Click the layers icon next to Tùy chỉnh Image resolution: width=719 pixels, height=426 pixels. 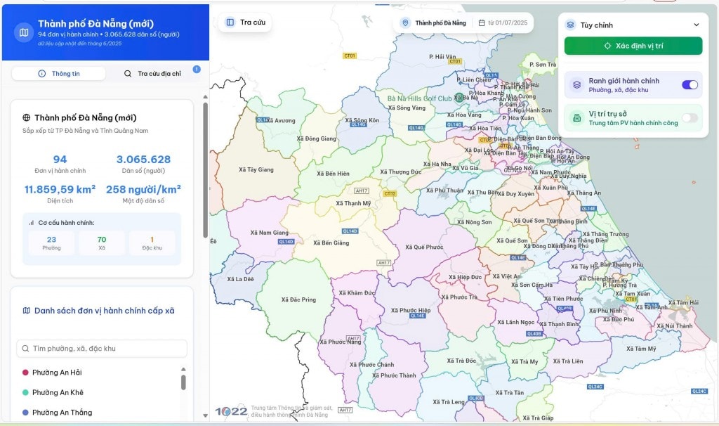click(570, 25)
